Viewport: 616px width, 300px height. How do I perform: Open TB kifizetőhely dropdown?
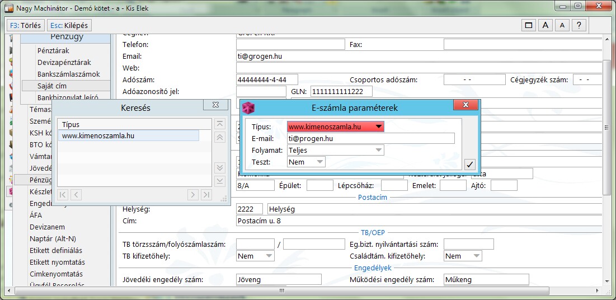tap(269, 256)
